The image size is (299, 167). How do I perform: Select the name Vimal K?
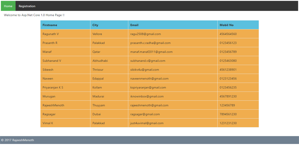(x=48, y=123)
